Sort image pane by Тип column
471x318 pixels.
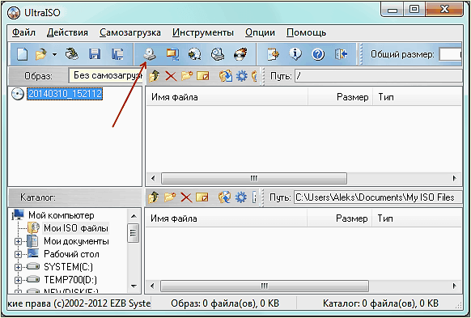pyautogui.click(x=418, y=97)
